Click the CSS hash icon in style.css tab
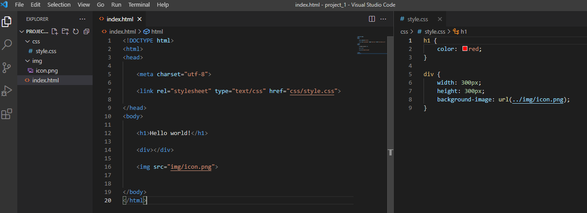 (x=402, y=19)
